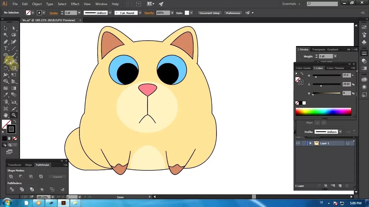Open the Essentials workspace dropdown
The image size is (369, 207).
point(291,4)
